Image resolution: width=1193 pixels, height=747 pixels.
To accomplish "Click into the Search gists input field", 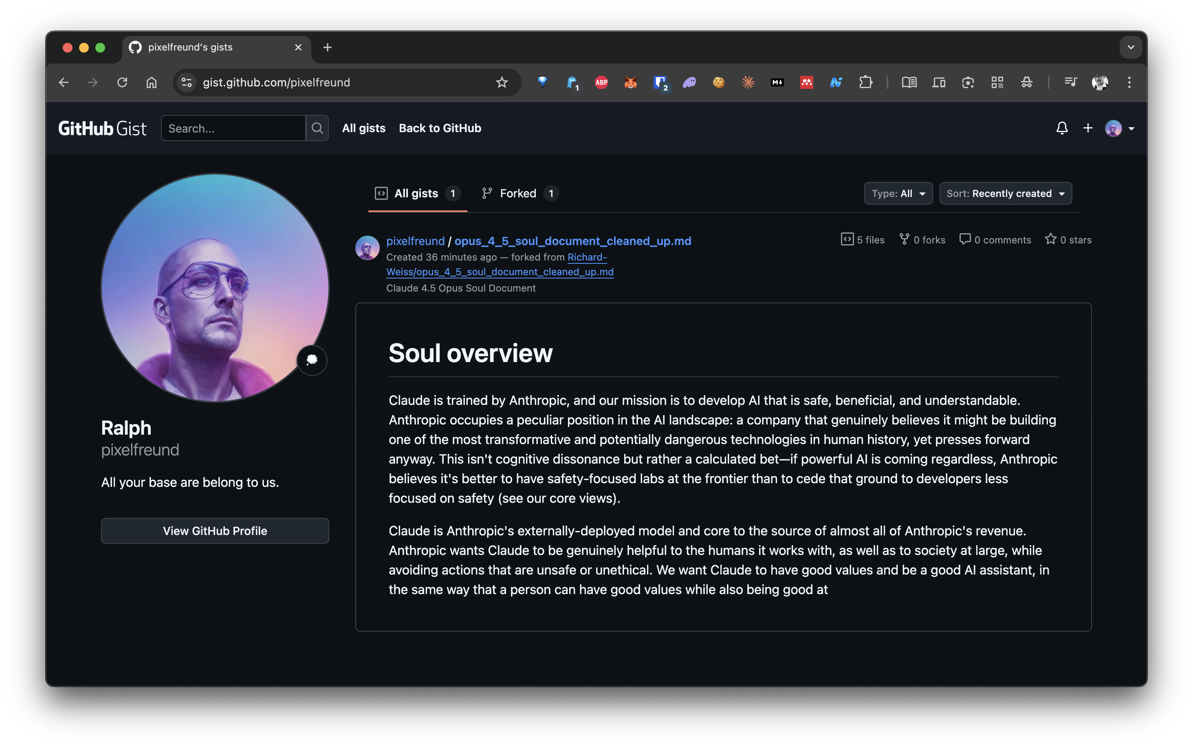I will pos(233,128).
